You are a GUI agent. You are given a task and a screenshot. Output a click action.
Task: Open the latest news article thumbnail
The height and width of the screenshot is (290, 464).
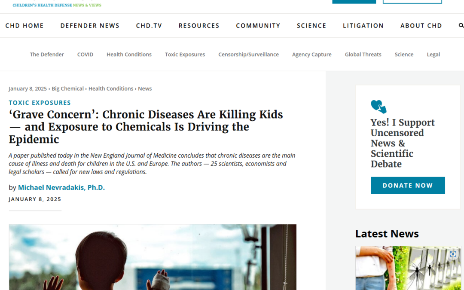point(408,268)
